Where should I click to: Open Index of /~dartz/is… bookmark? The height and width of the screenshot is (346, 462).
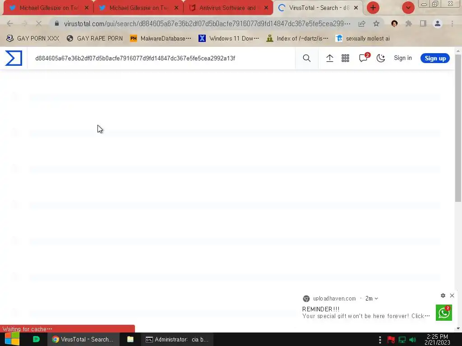297,39
